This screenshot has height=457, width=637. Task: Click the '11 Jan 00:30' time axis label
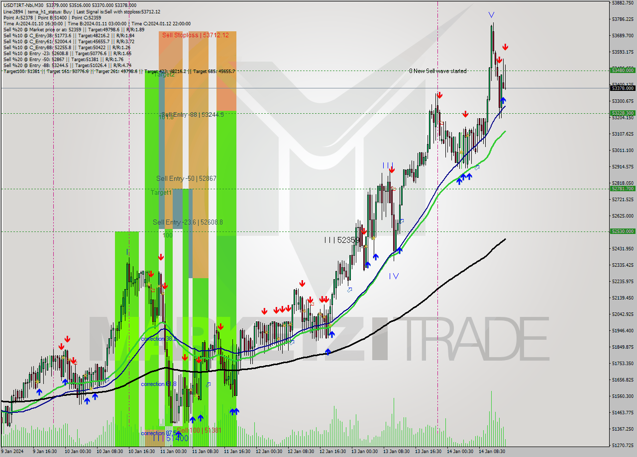(173, 452)
